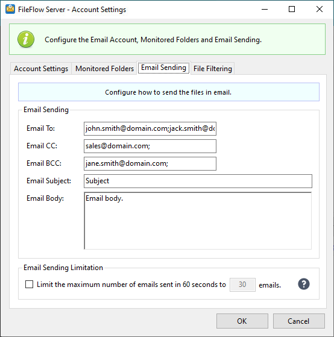Screen dimensions: 334x337
Task: Place cursor in the Email Body text area
Action: [x=198, y=221]
